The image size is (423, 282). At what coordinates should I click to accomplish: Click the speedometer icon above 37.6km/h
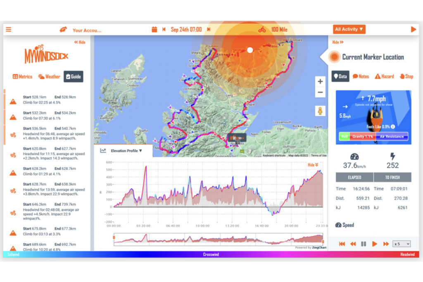(x=354, y=156)
